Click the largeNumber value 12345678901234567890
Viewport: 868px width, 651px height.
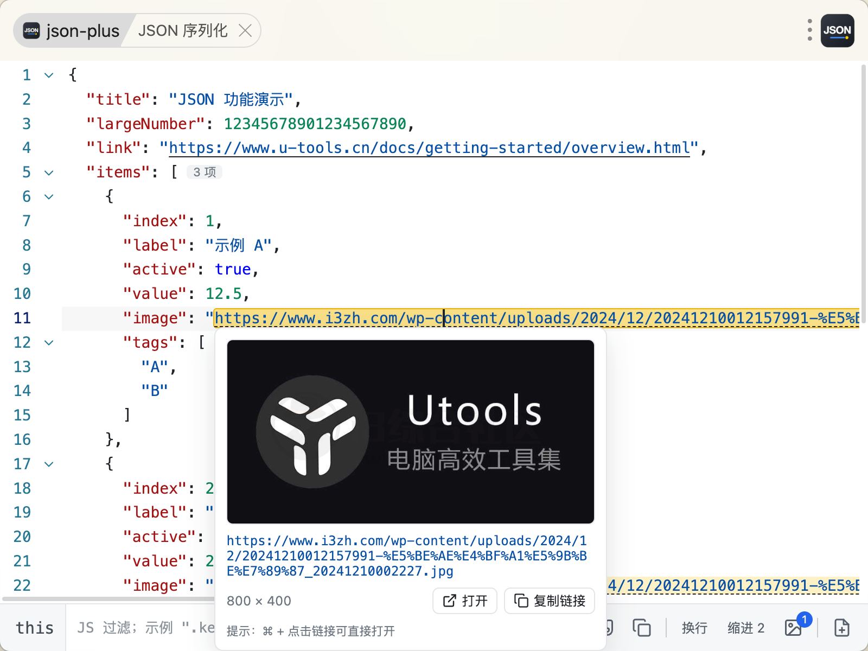[315, 124]
